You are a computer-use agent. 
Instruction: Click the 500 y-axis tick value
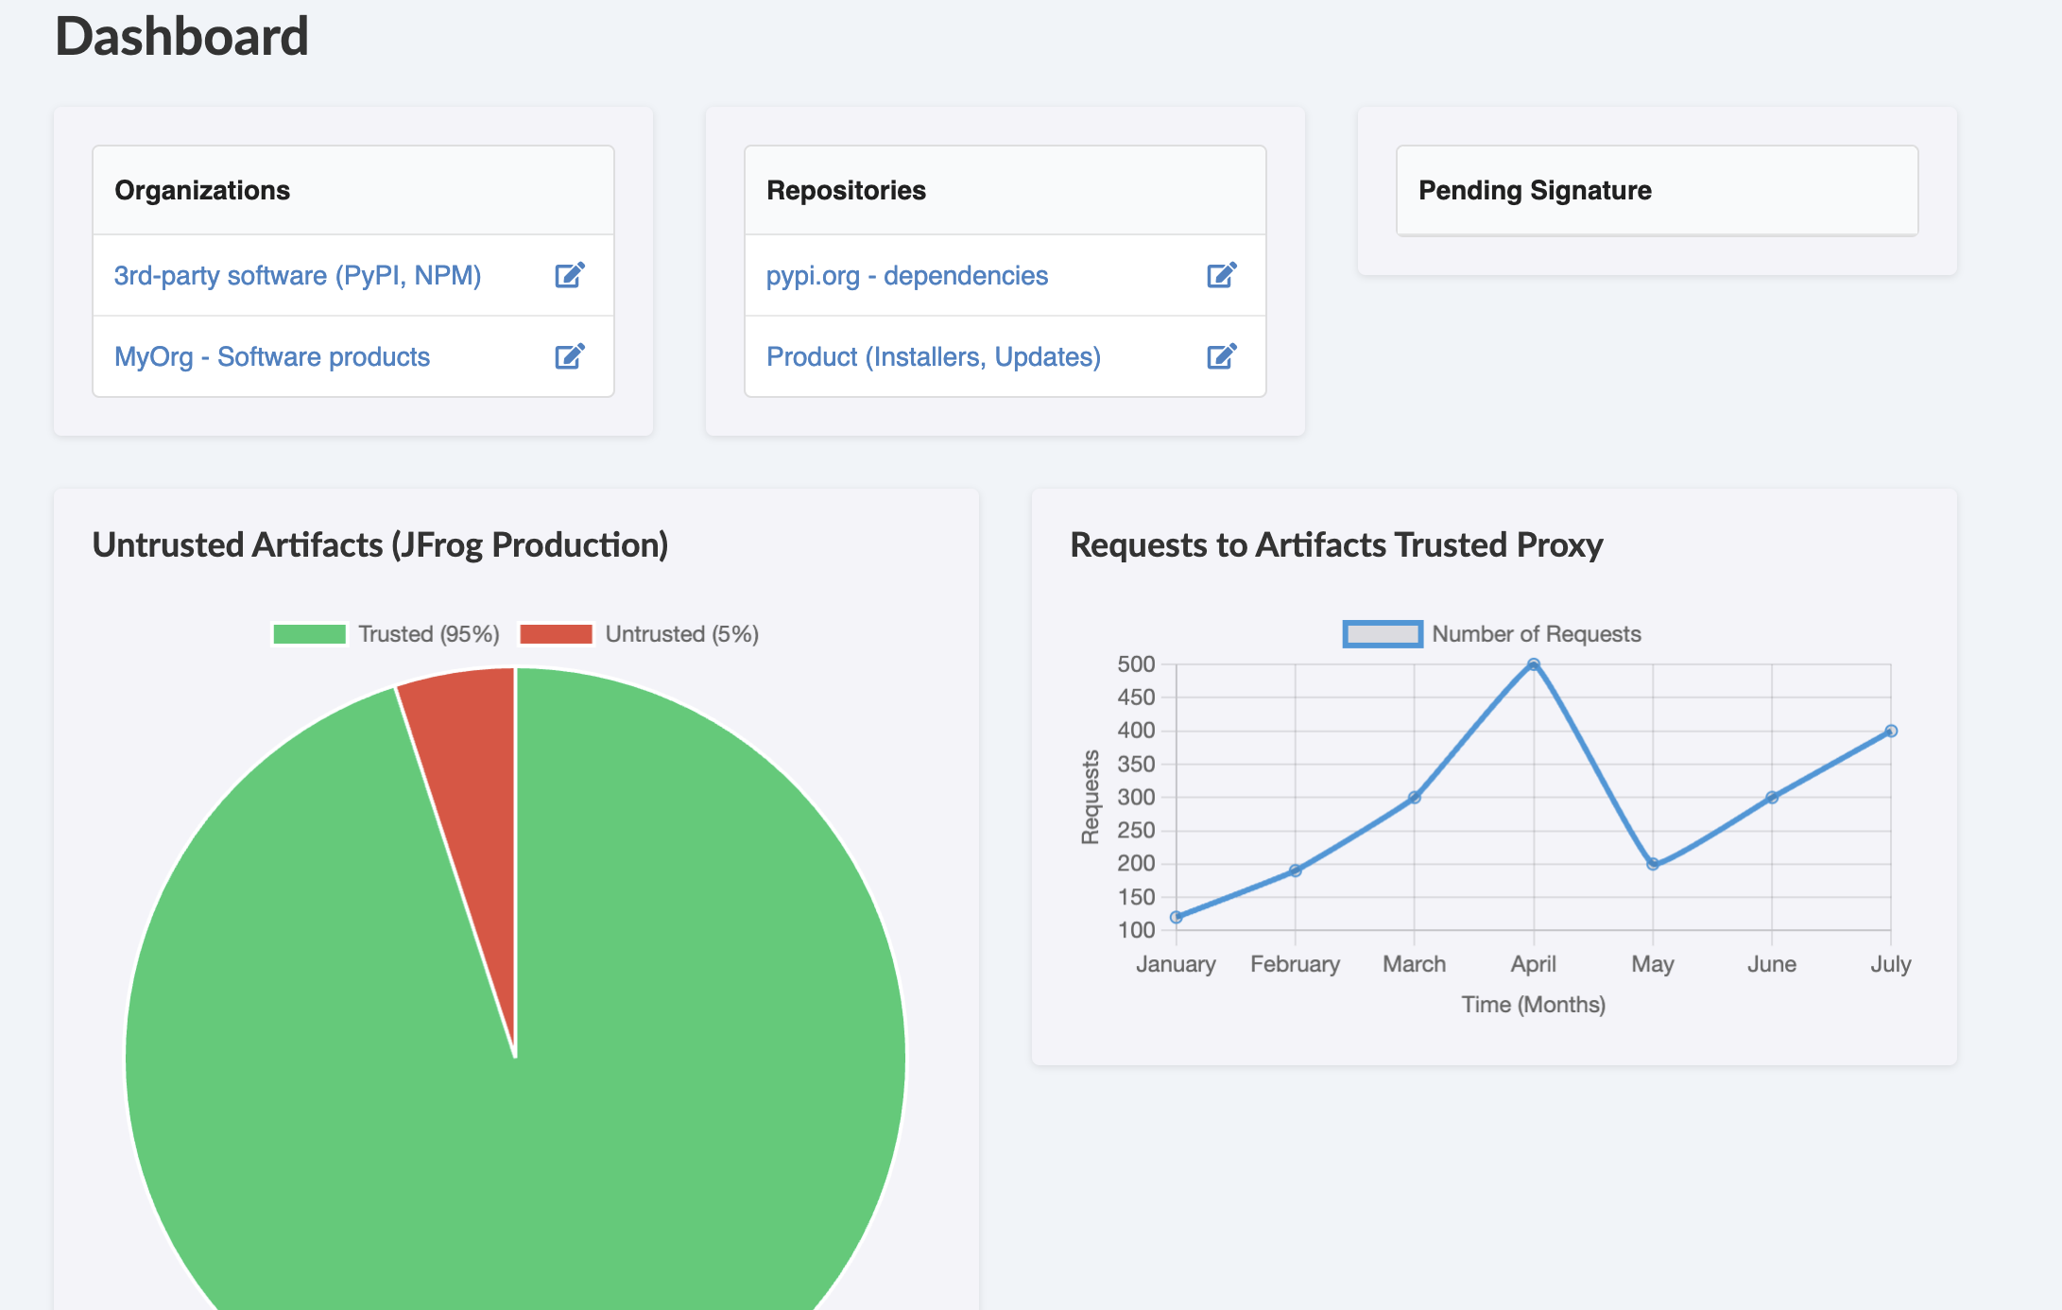coord(1136,664)
